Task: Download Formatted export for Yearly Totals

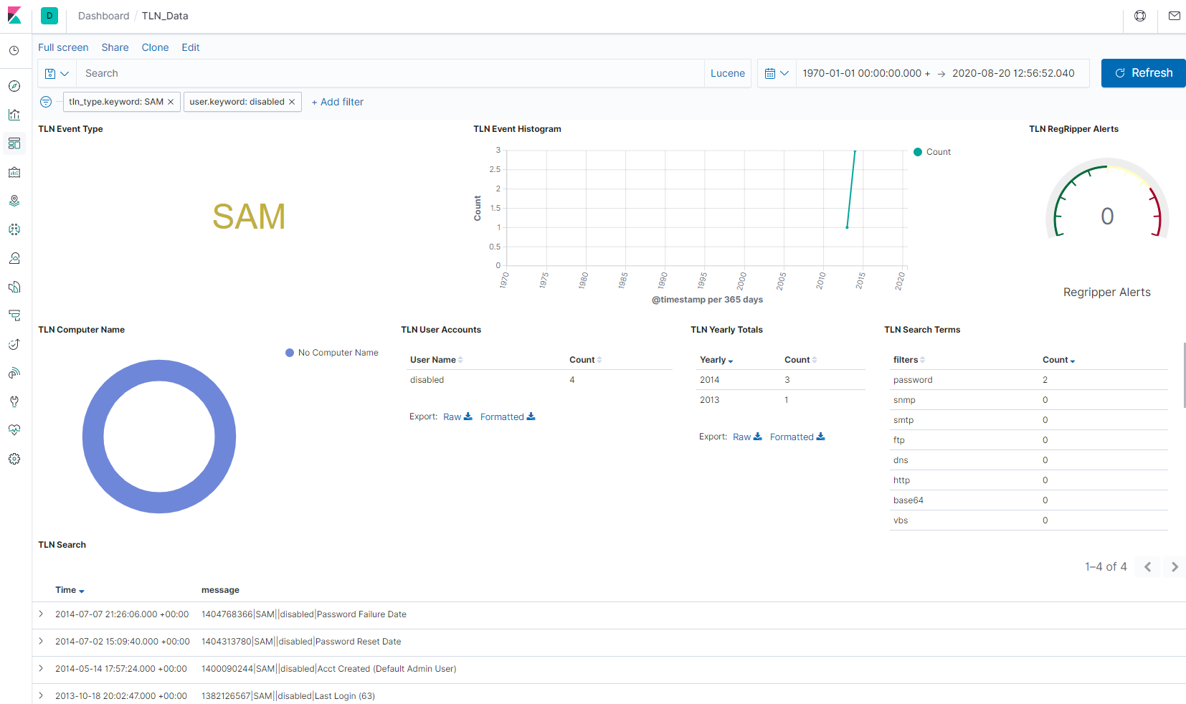Action: click(x=797, y=437)
